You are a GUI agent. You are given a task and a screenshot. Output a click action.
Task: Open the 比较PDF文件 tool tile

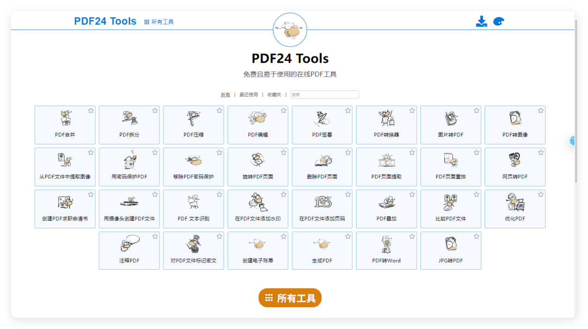(x=451, y=209)
